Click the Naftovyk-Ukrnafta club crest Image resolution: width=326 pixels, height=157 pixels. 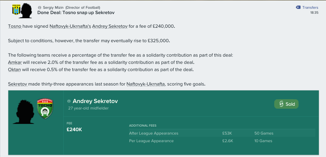click(16, 10)
